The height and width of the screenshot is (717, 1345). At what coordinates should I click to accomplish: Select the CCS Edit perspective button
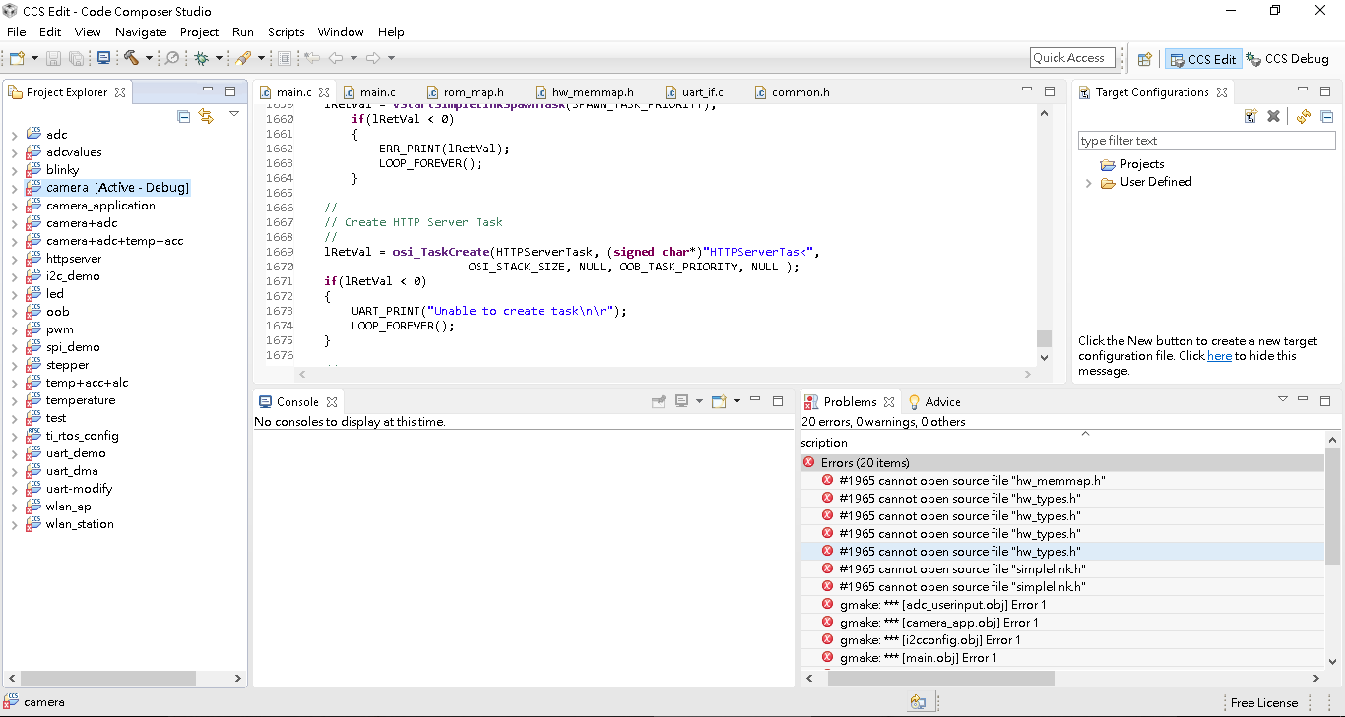click(1202, 59)
